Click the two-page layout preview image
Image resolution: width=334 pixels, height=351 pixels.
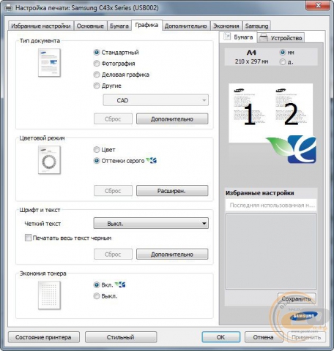pyautogui.click(x=270, y=113)
